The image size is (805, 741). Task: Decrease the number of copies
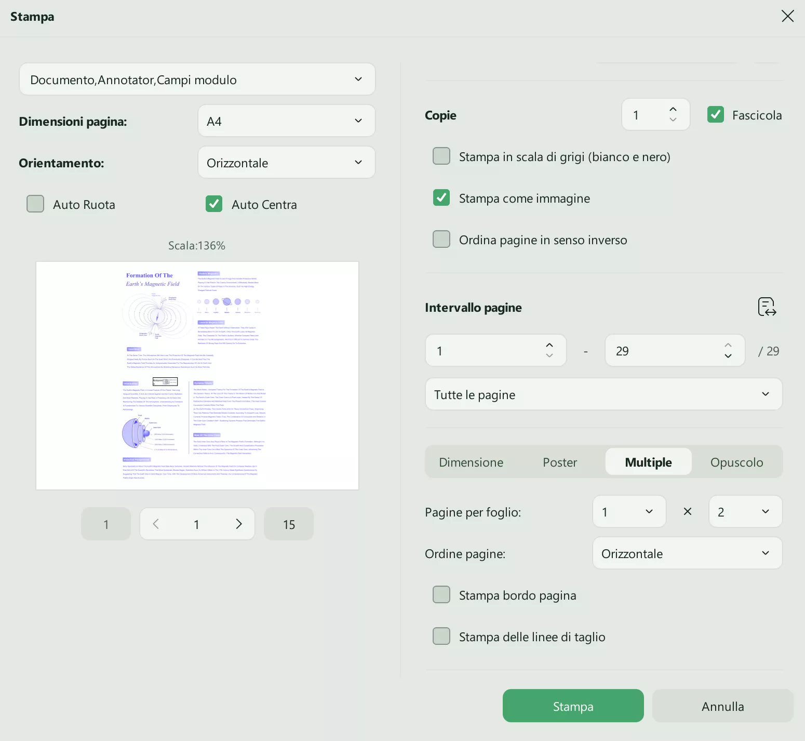(x=673, y=120)
